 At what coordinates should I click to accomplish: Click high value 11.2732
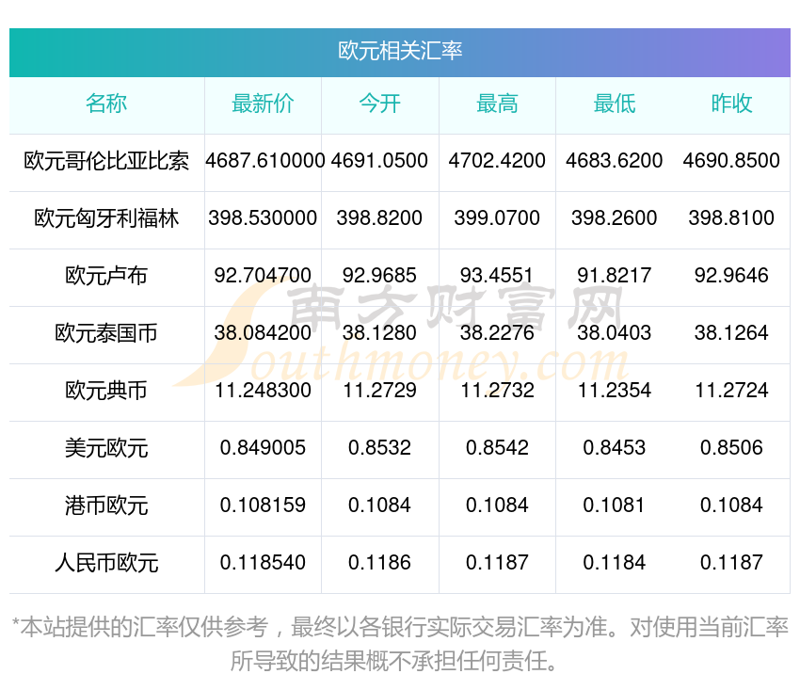[497, 391]
